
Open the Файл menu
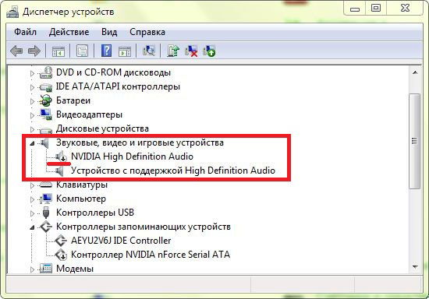point(25,32)
